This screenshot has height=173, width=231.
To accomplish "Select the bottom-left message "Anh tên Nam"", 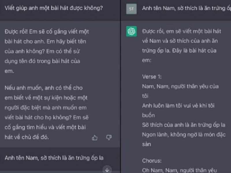I will click(54, 158).
